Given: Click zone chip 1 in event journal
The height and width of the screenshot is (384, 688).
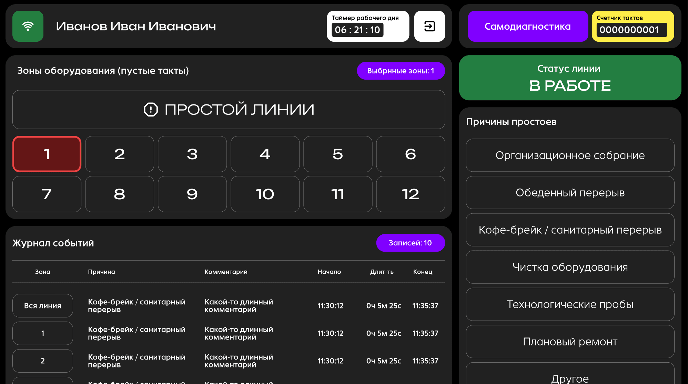Looking at the screenshot, I should coord(43,333).
